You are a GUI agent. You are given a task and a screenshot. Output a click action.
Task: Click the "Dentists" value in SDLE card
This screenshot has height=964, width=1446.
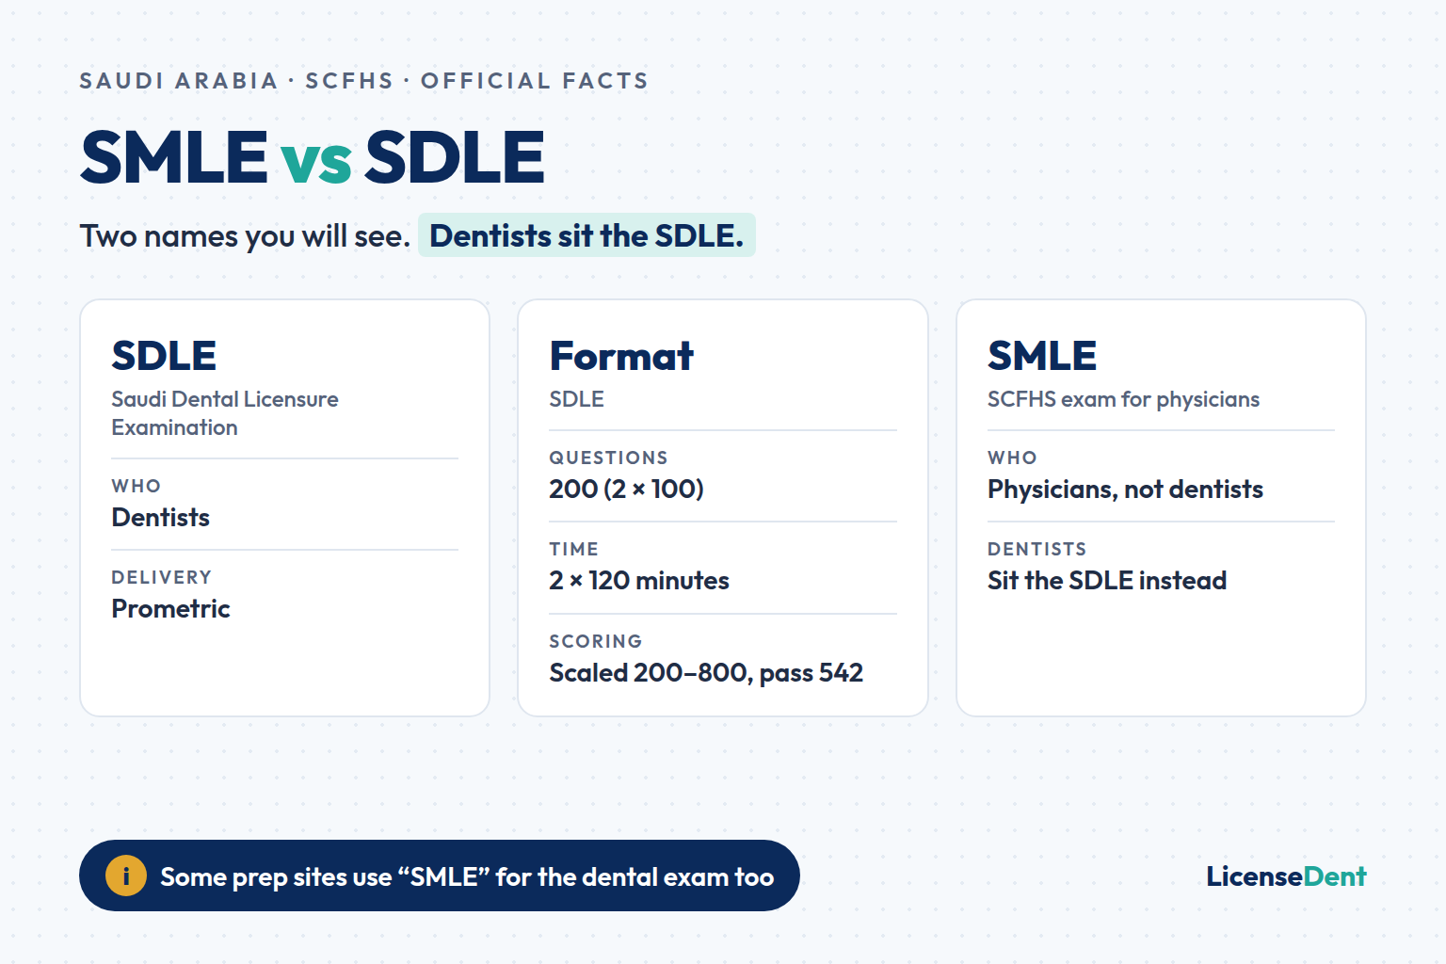161,517
